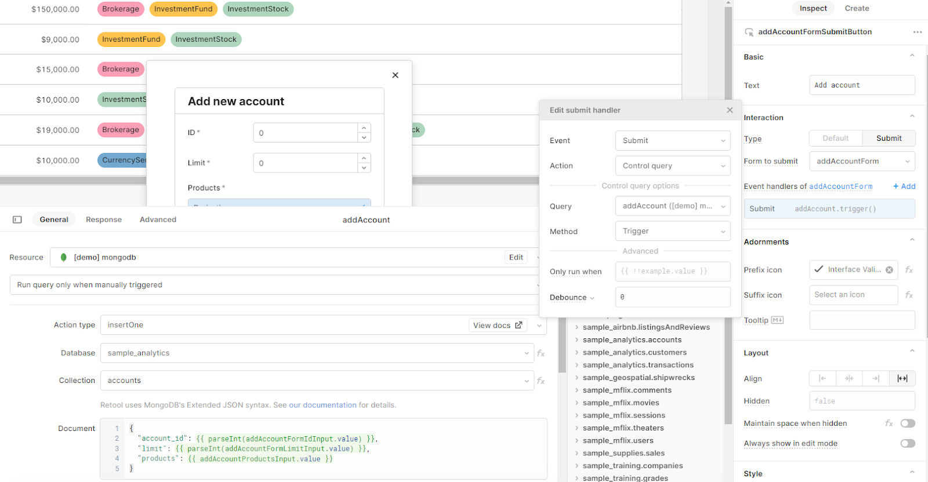Set interaction Type to Default
This screenshot has width=928, height=482.
coord(835,138)
